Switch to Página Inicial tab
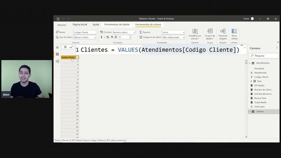The image size is (281, 158). click(80, 25)
